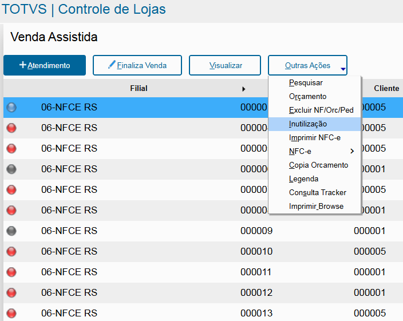
Task: Click the blue status dot in selected row
Action: click(11, 108)
